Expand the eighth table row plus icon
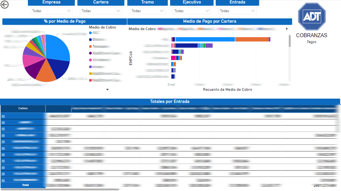The width and height of the screenshot is (341, 191). [x=3, y=161]
